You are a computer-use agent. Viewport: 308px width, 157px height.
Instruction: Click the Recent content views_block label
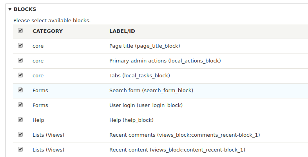177,150
